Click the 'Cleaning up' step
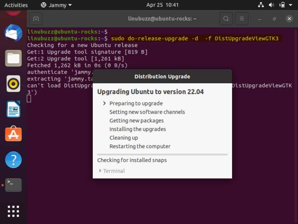The height and width of the screenshot is (224, 298). point(124,138)
